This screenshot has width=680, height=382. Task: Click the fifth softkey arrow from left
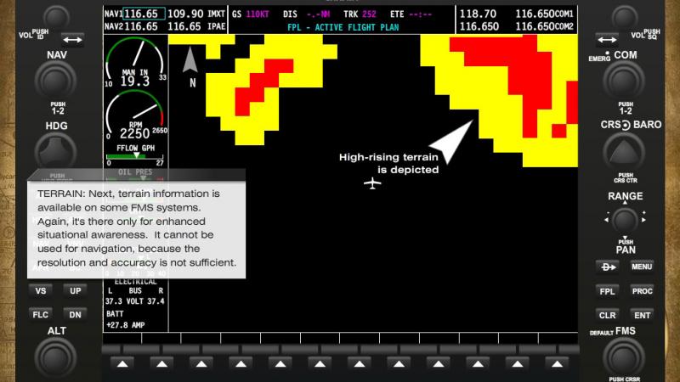280,364
